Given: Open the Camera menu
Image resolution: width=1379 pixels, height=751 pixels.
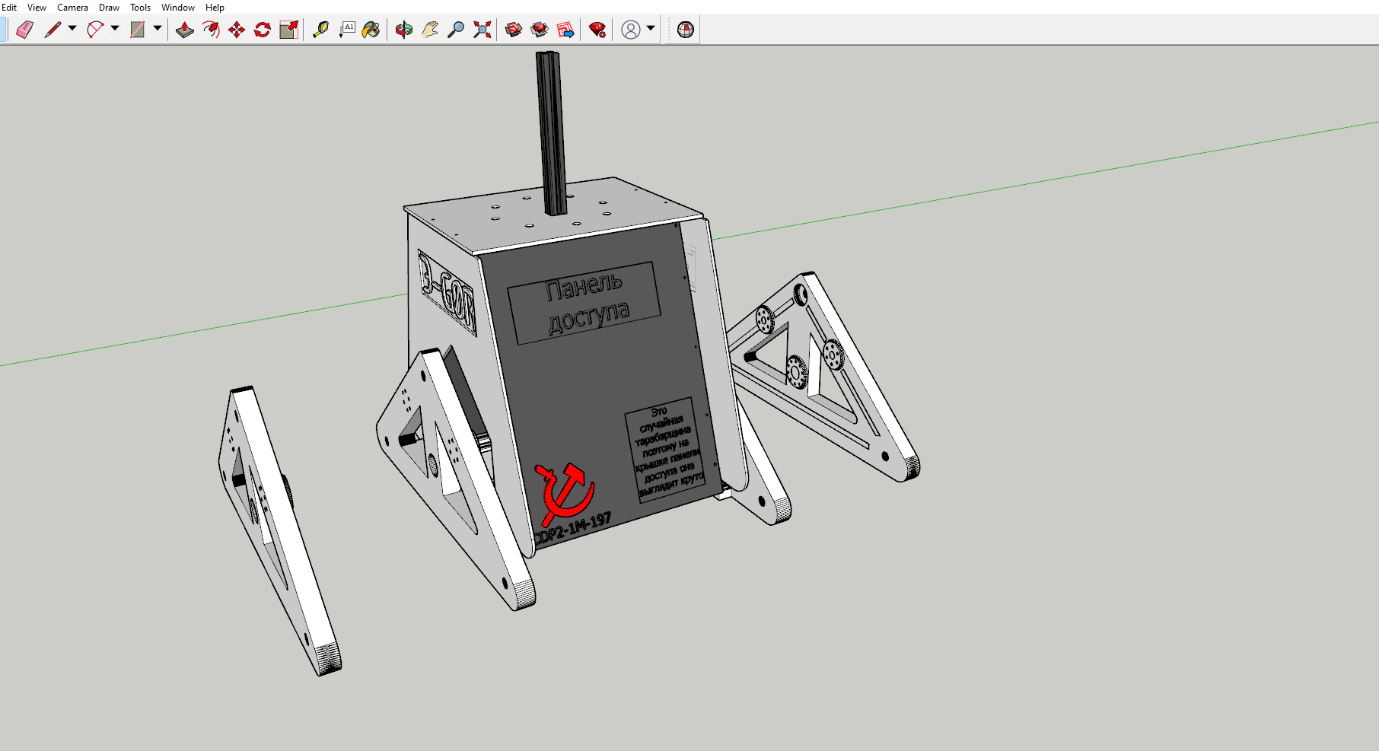Looking at the screenshot, I should pyautogui.click(x=72, y=7).
